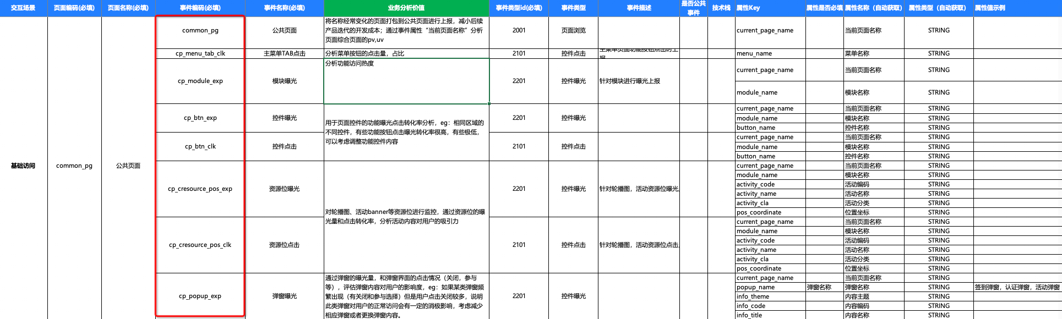Click the 资源位点击 cell
Viewport: 1062px width, 319px height.
point(285,245)
